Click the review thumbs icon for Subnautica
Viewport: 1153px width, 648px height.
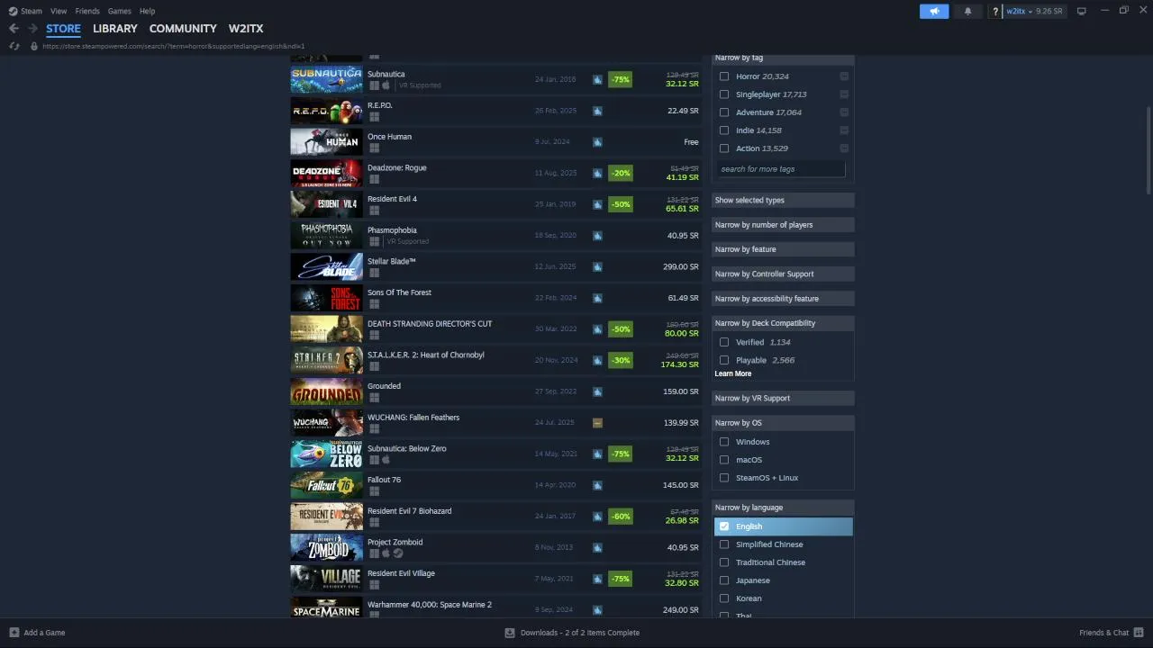click(597, 79)
